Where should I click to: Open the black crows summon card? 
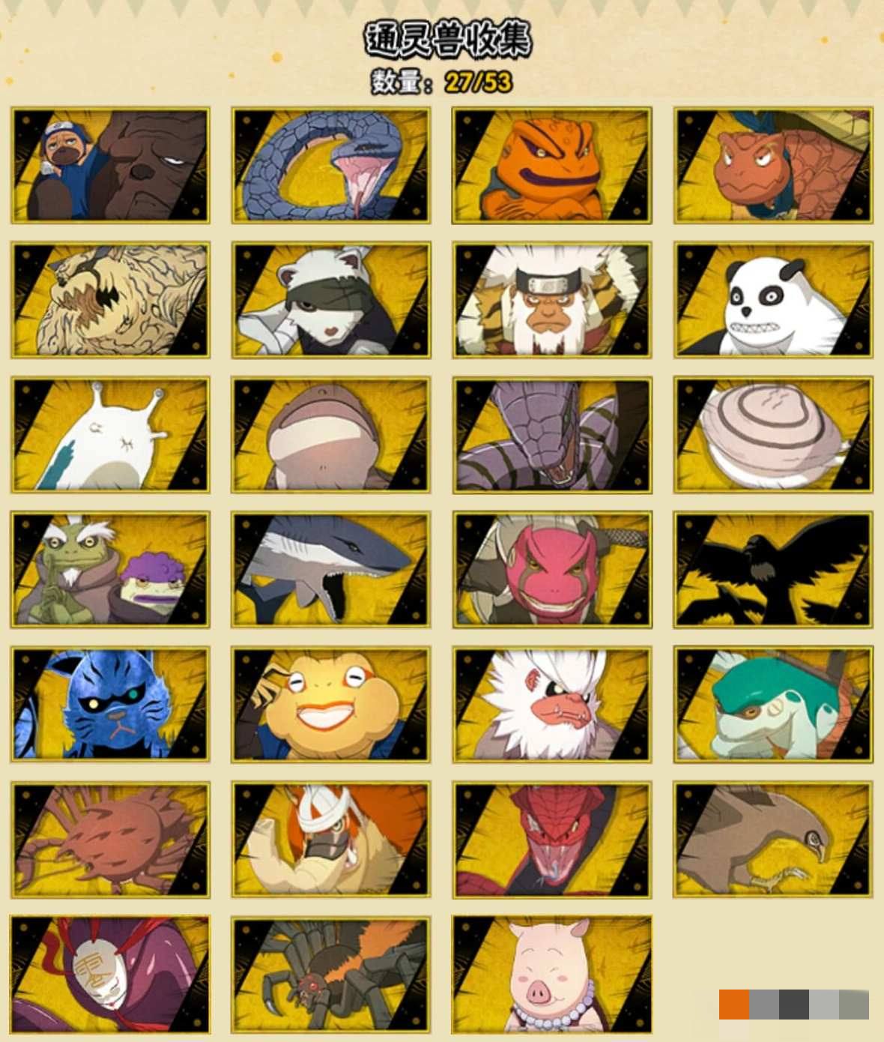(x=773, y=570)
